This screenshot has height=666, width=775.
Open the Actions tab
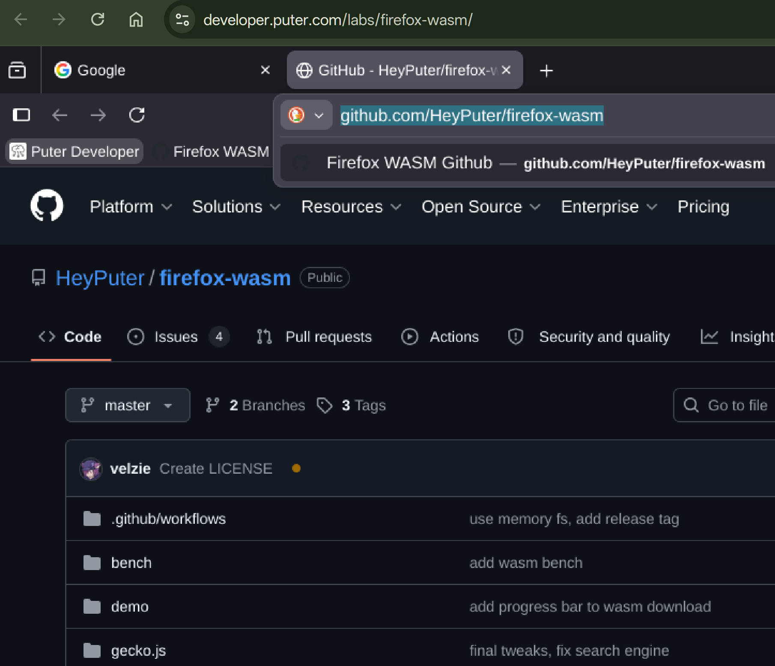[440, 337]
